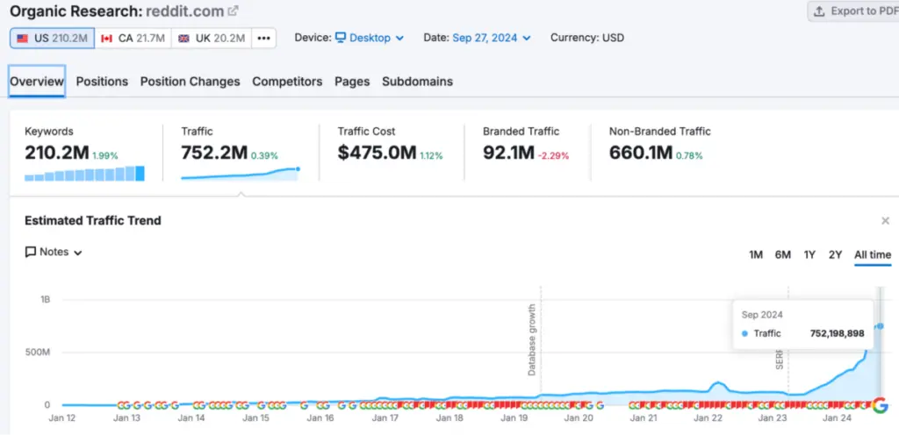This screenshot has width=899, height=435.
Task: Click the Export to PDF button
Action: pos(852,11)
